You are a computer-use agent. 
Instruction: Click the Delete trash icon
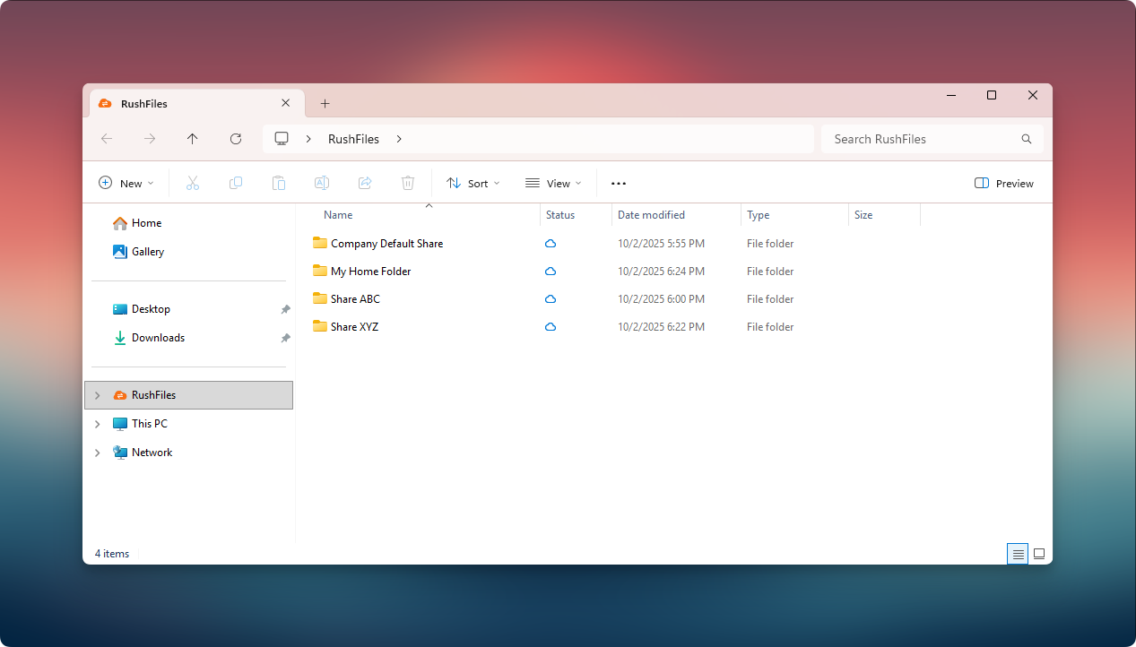tap(408, 183)
